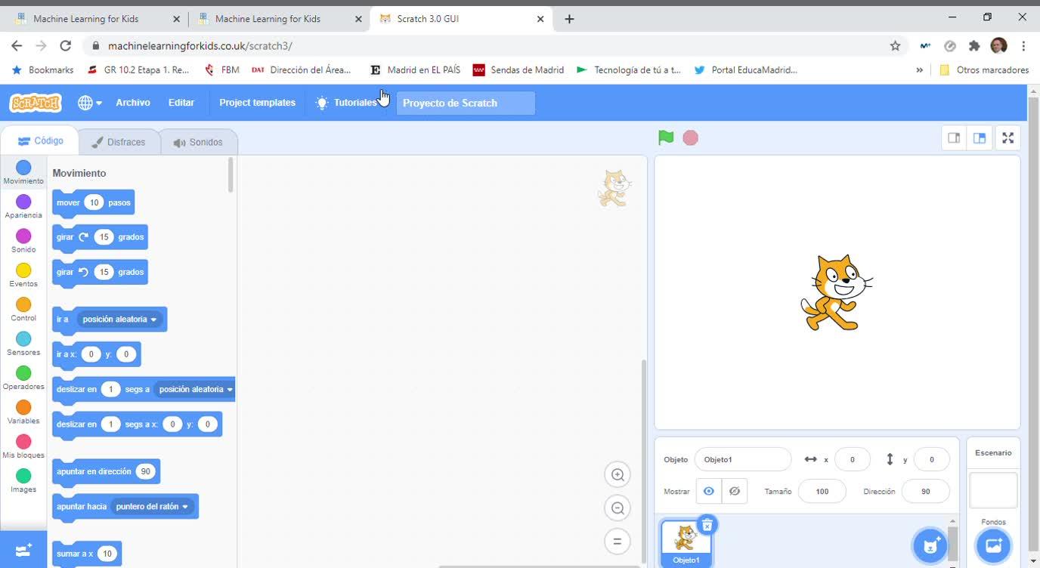Expand the hidden bookmarks chevron

919,70
